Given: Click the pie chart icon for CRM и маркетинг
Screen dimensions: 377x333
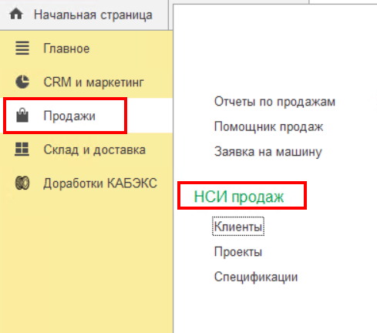Looking at the screenshot, I should coord(22,82).
